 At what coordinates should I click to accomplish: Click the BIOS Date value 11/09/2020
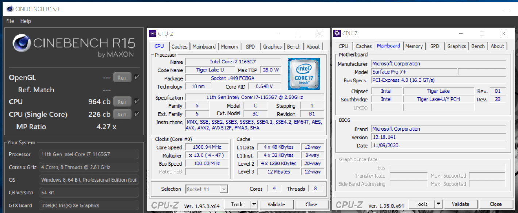click(x=438, y=146)
